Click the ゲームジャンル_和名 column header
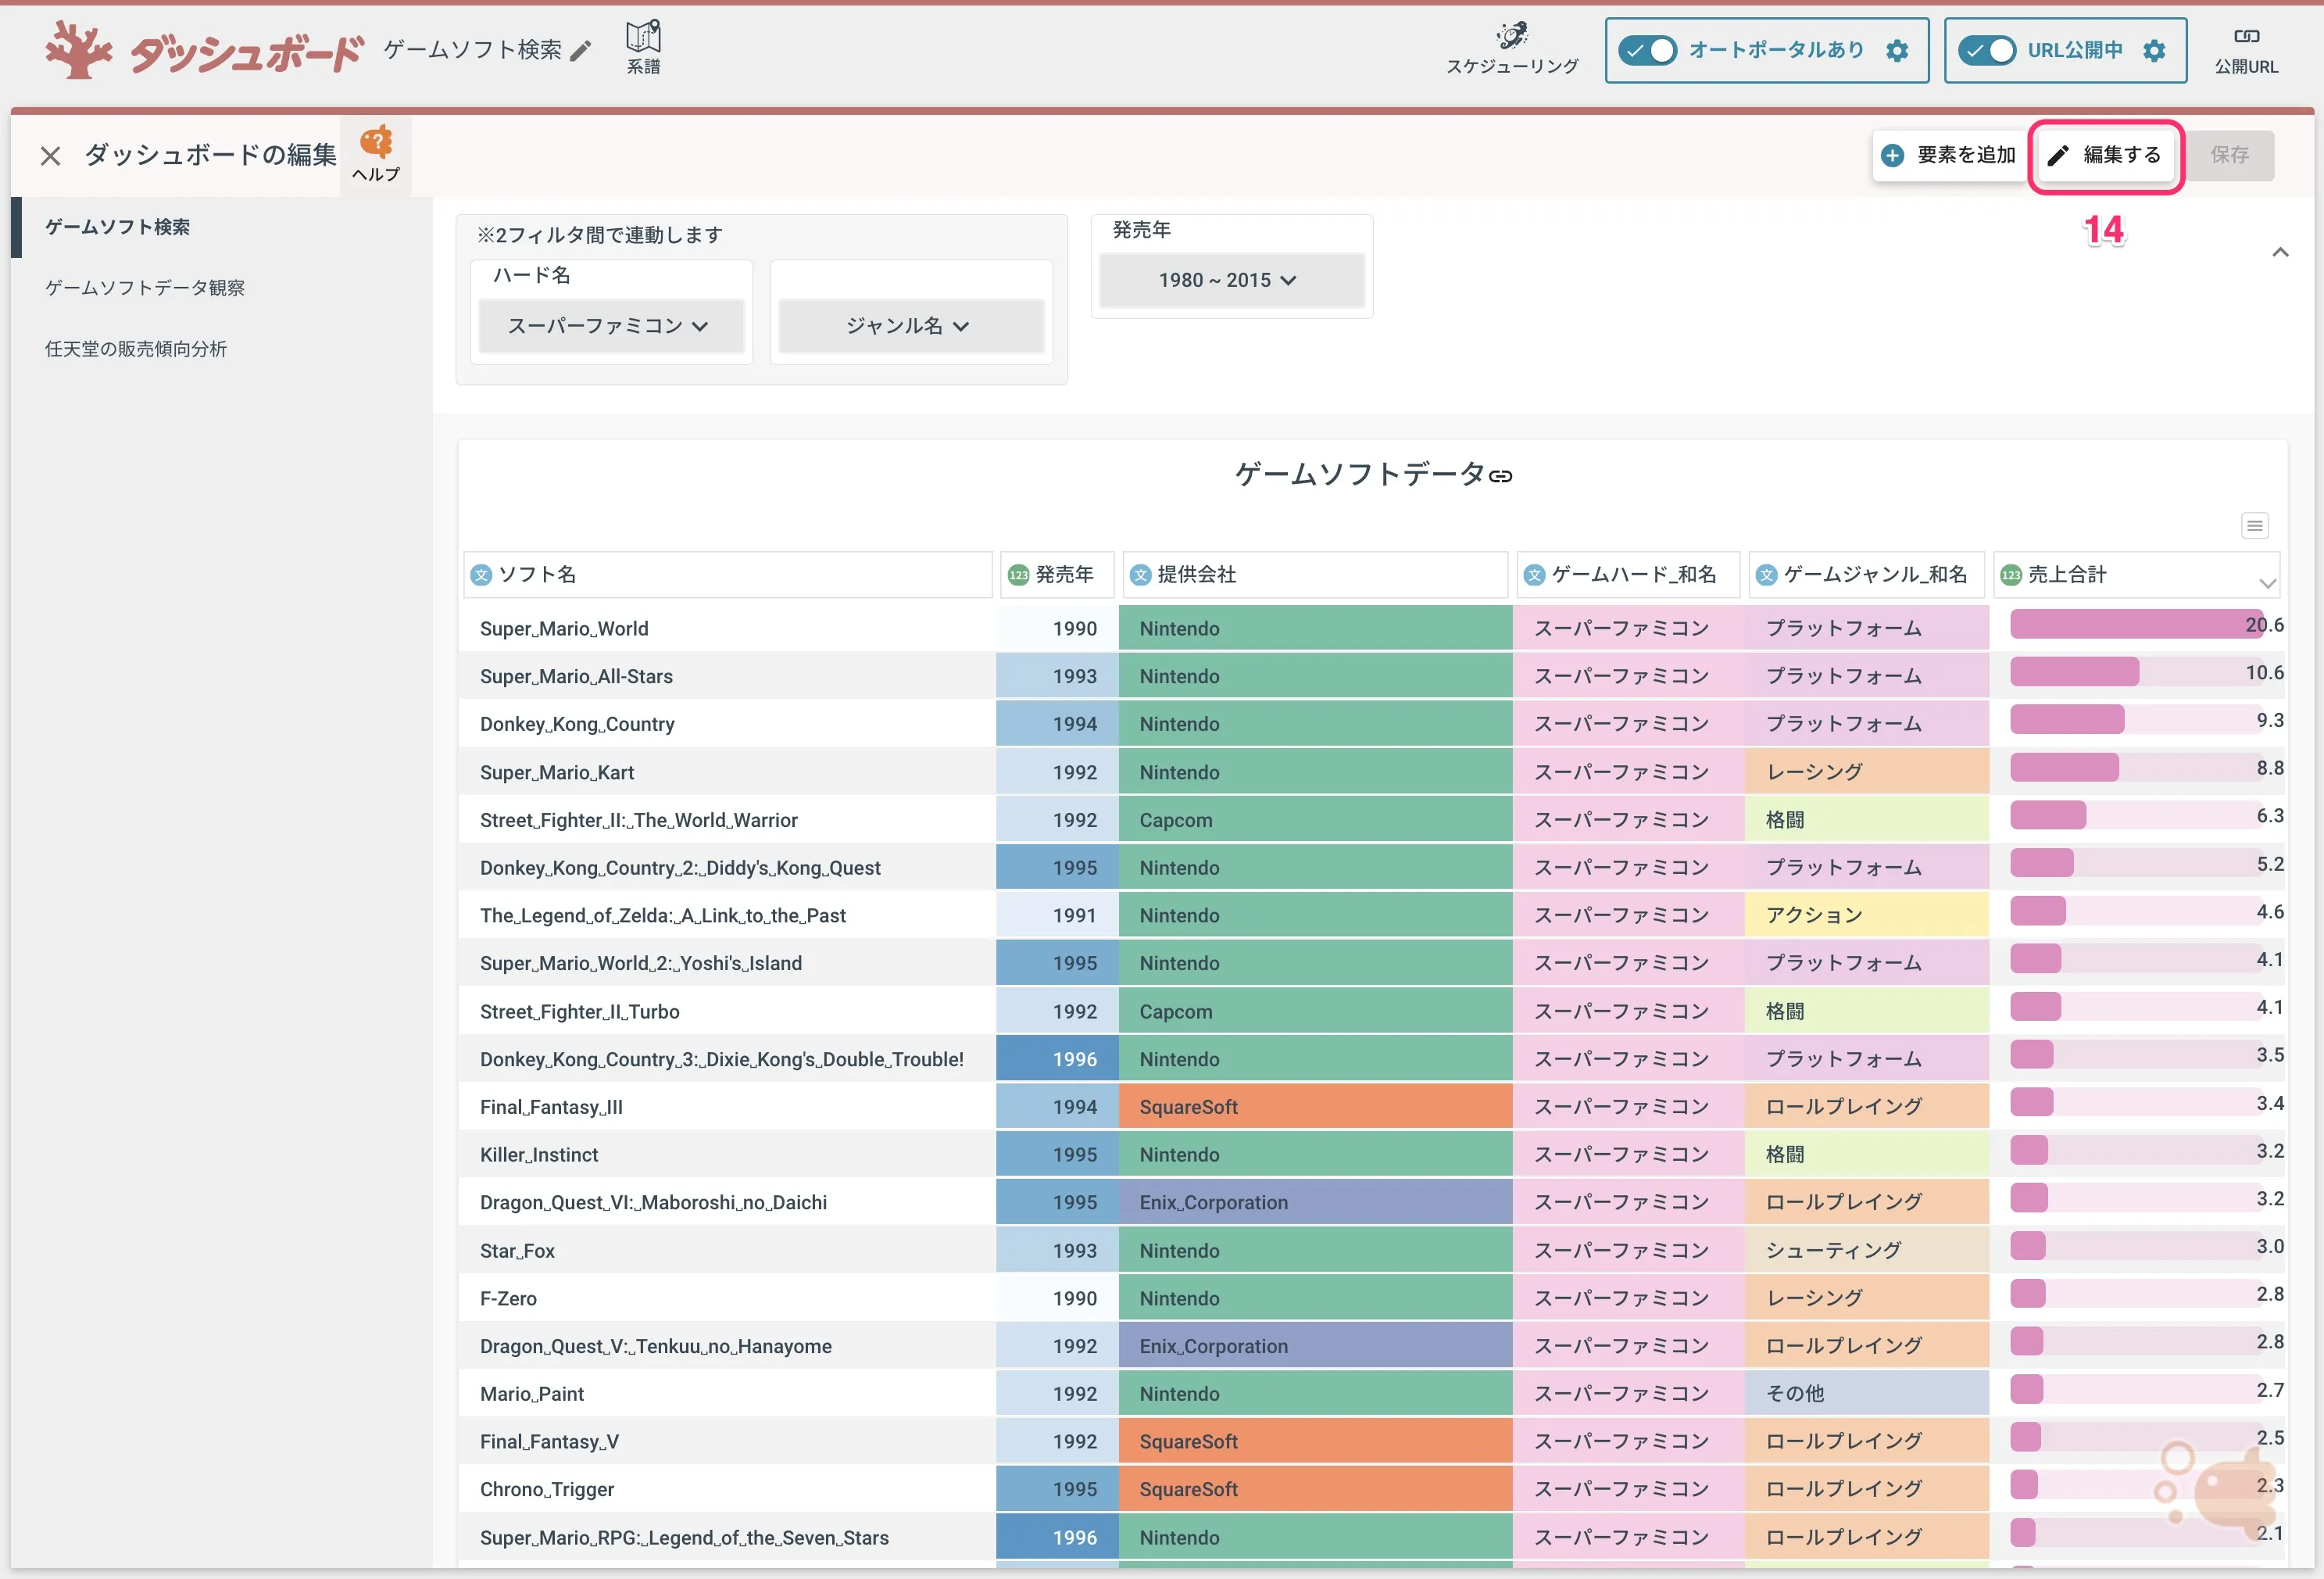 [x=1867, y=575]
